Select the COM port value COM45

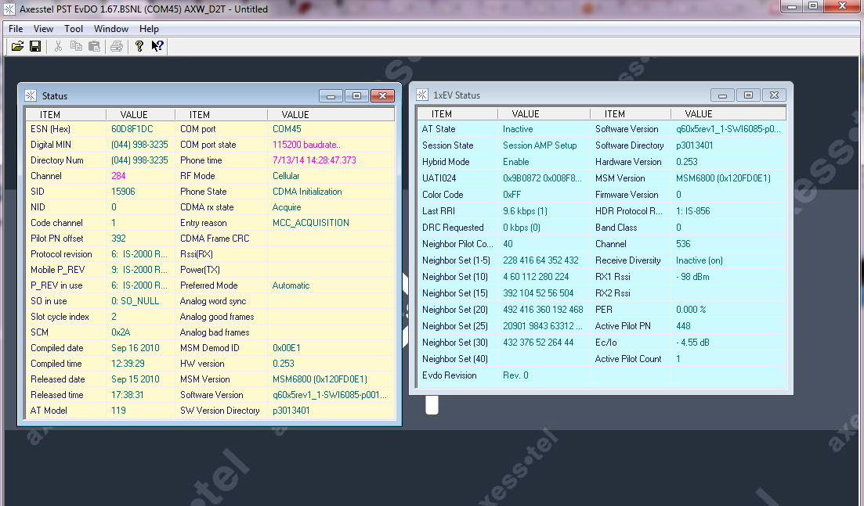coord(287,129)
